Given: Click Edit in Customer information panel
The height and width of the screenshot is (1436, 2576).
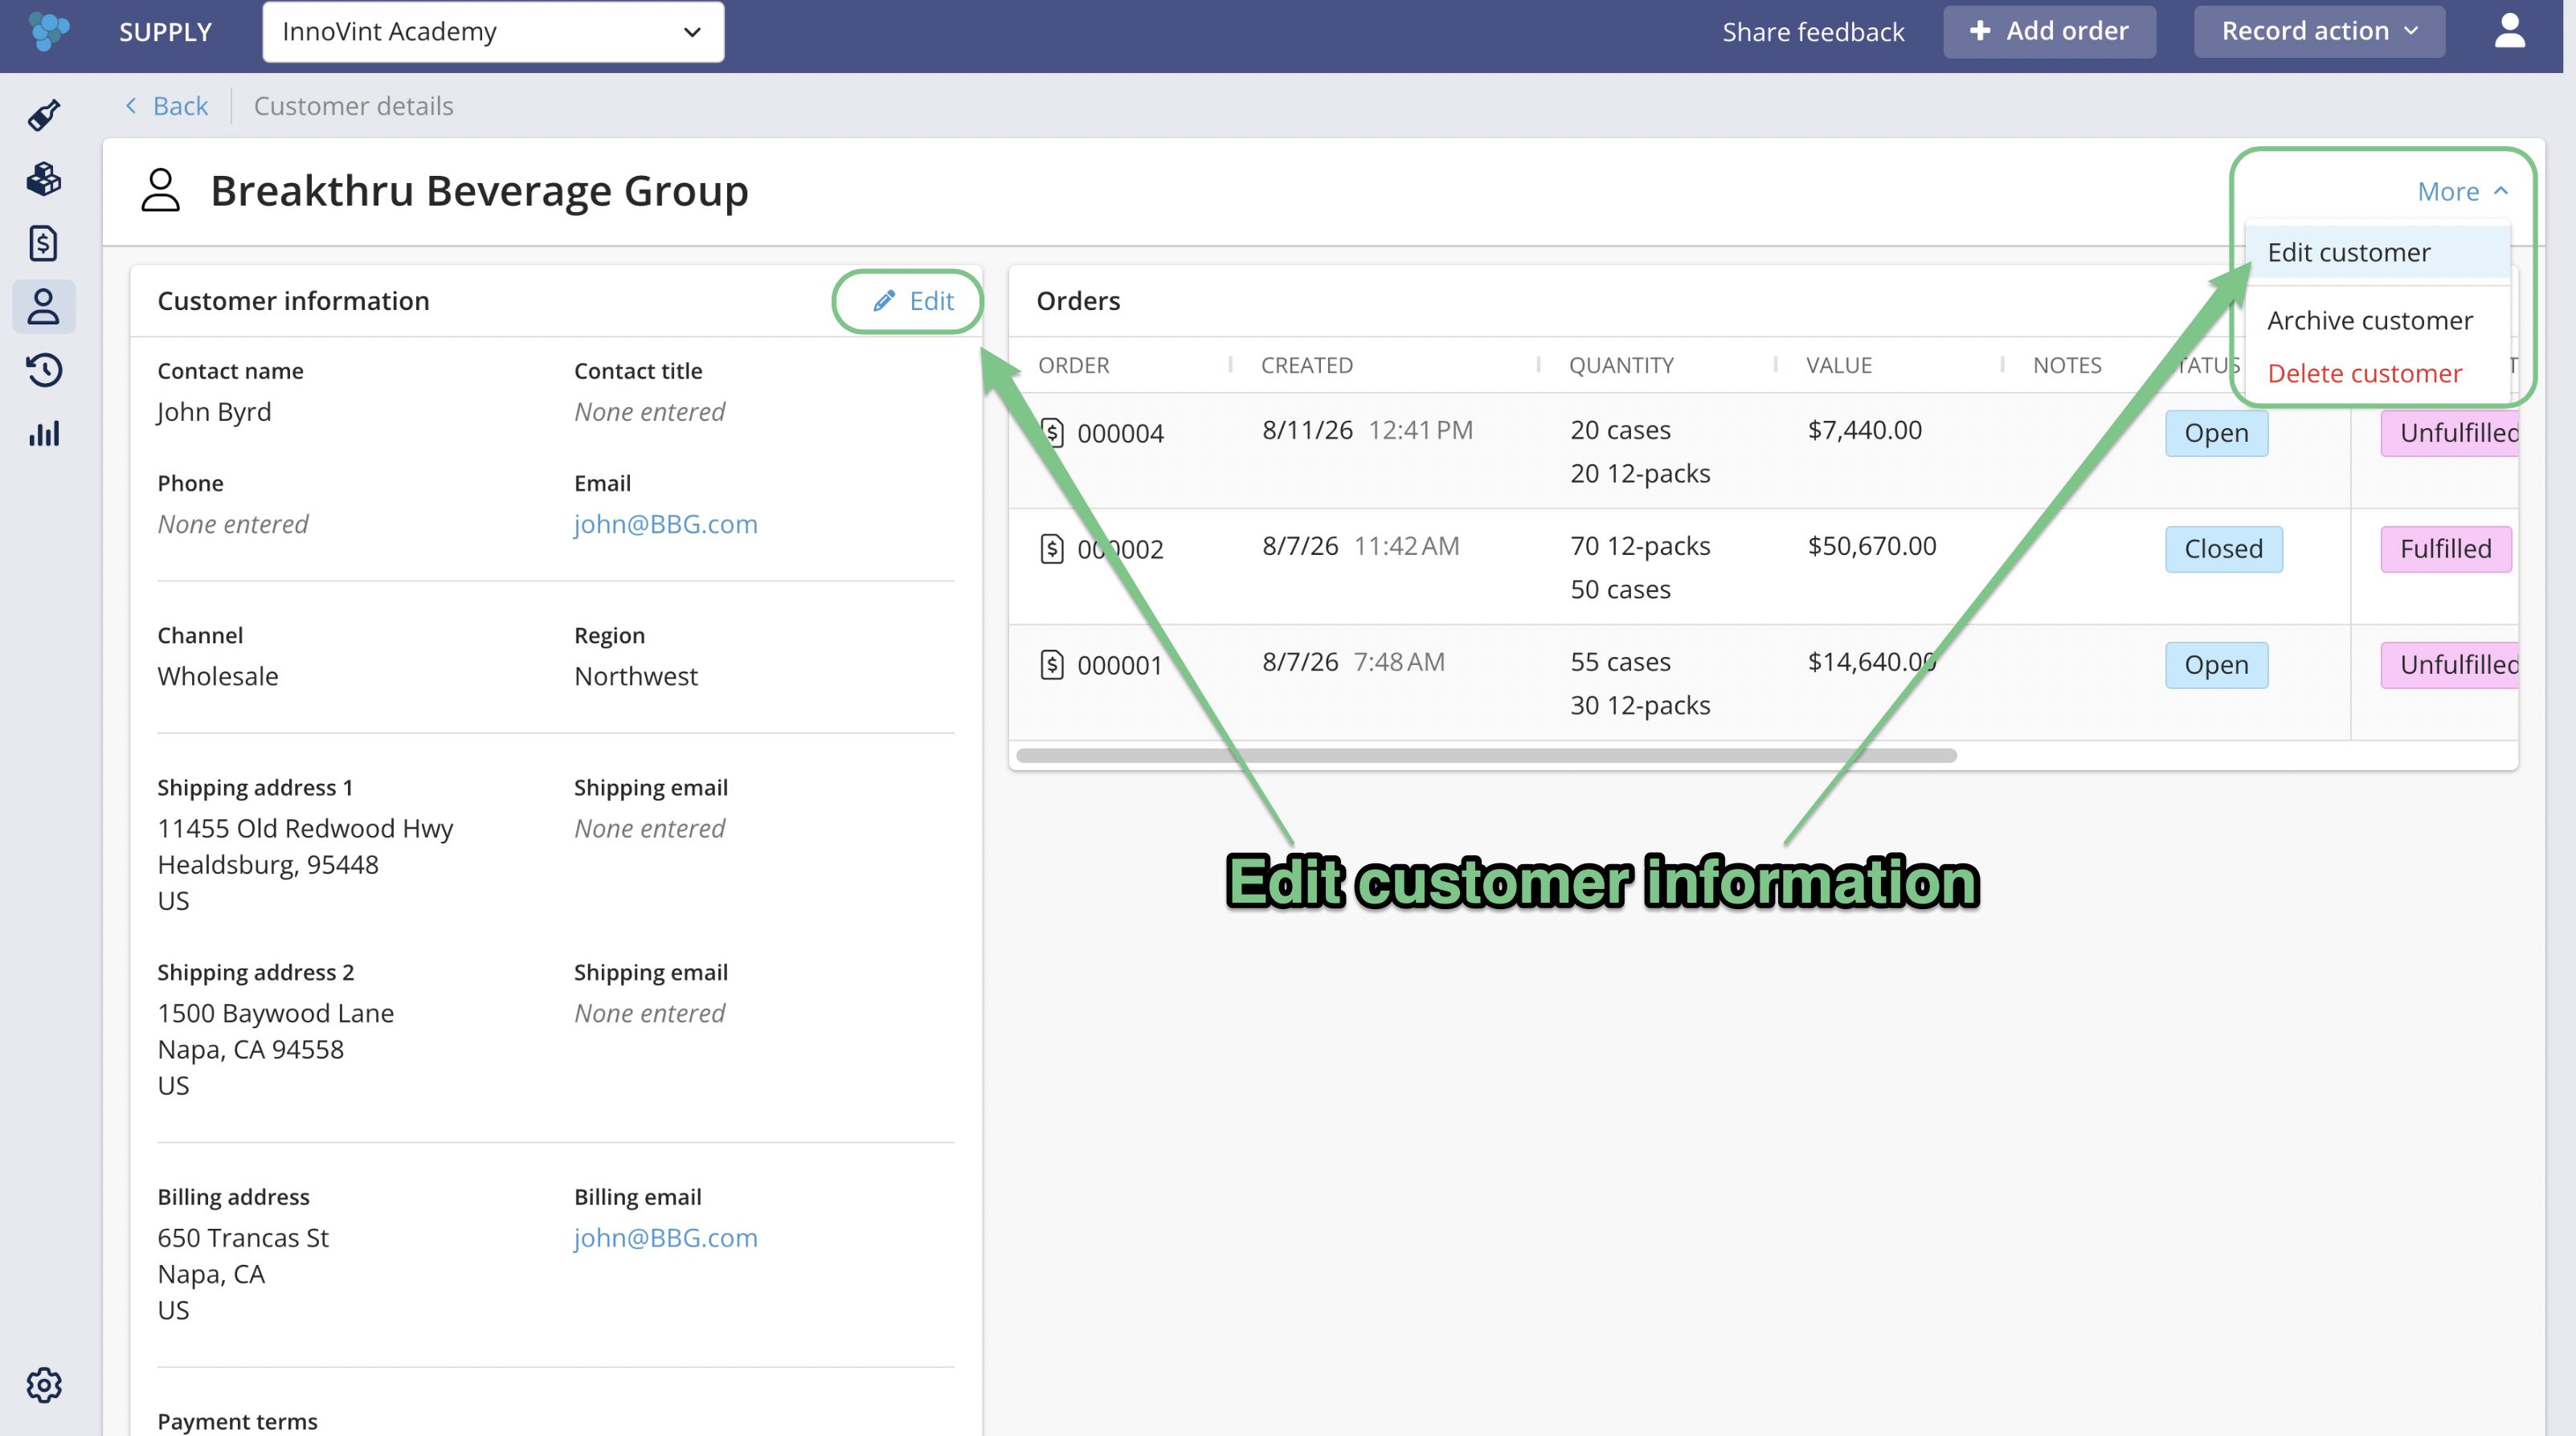Looking at the screenshot, I should (913, 301).
